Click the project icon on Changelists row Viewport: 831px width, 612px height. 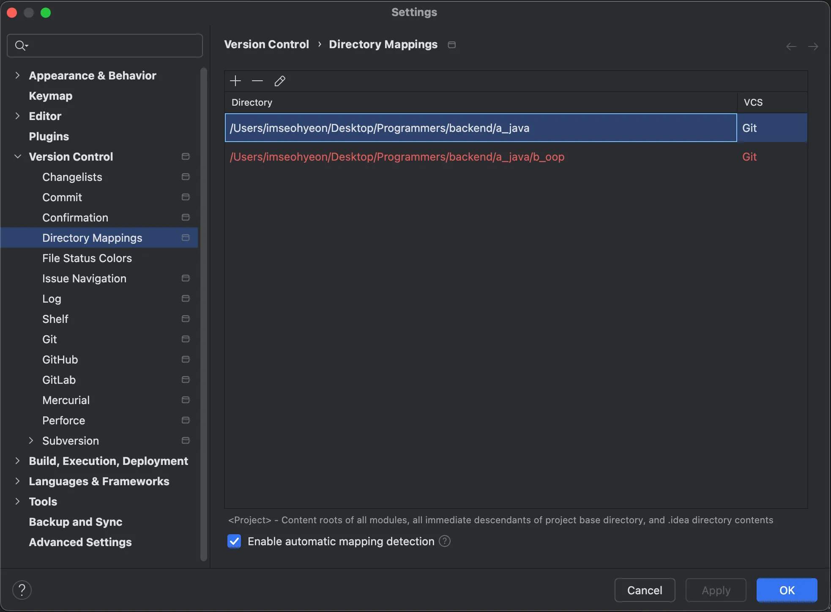(x=186, y=177)
